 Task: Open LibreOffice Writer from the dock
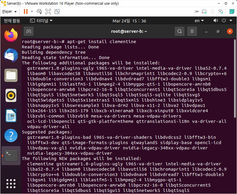pos(11,115)
